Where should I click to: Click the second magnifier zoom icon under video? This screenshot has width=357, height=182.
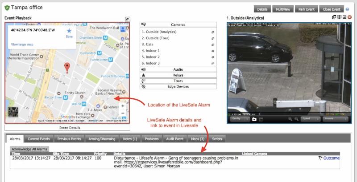click(x=296, y=119)
